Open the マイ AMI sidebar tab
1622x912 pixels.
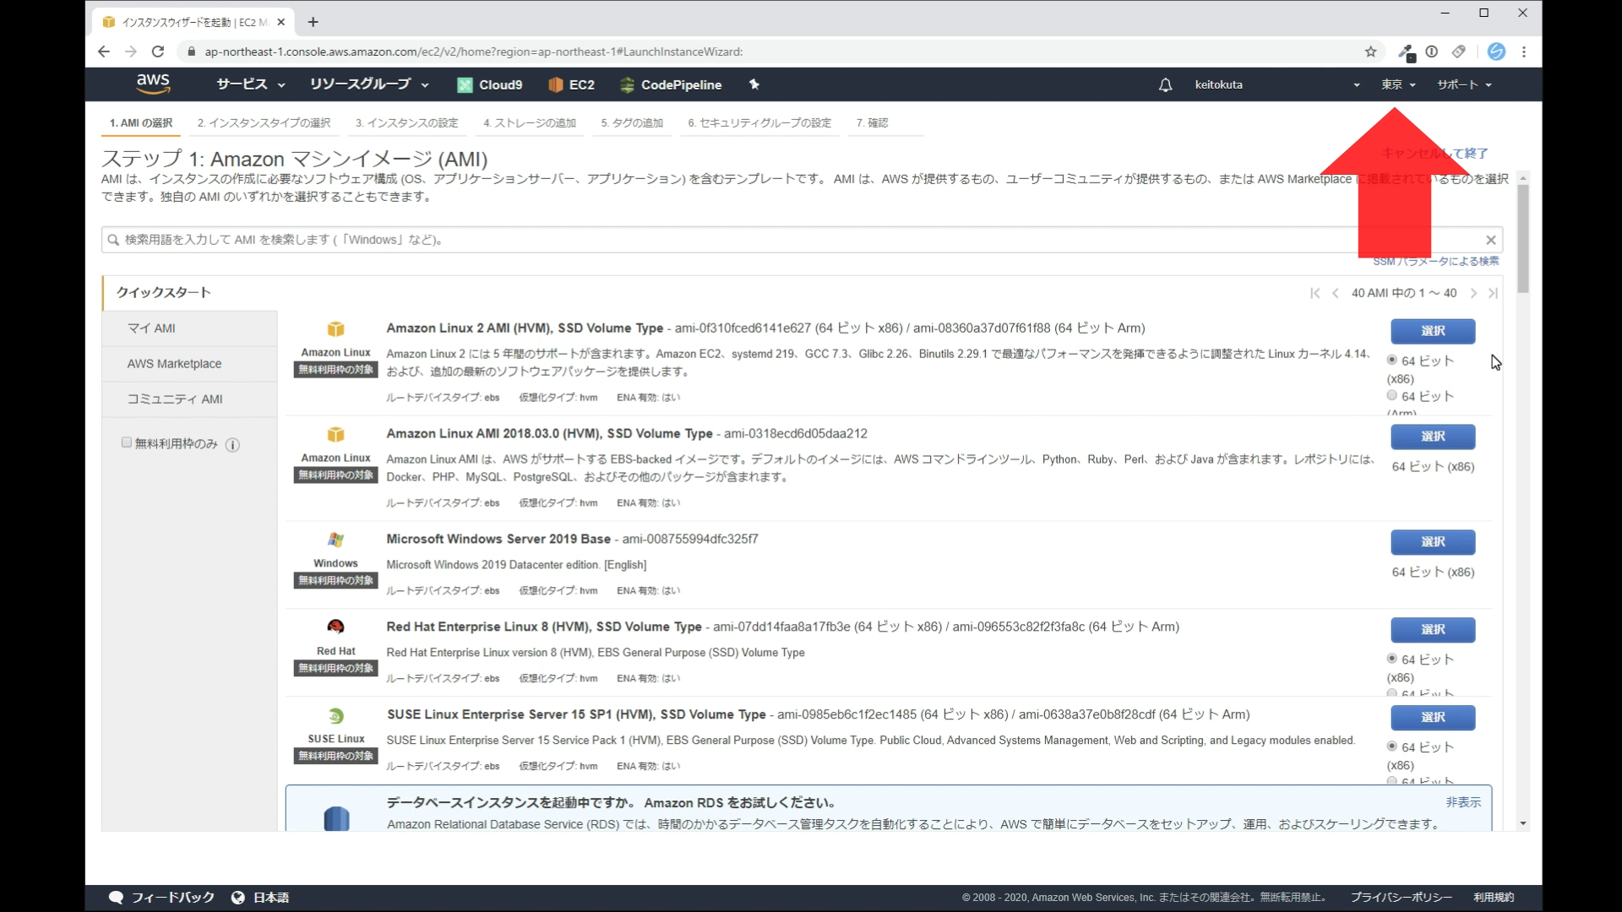click(x=190, y=328)
